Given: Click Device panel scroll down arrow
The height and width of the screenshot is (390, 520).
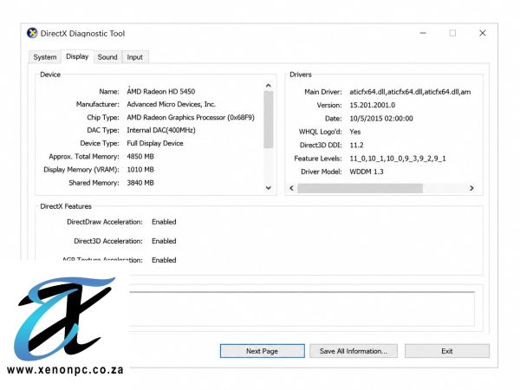Looking at the screenshot, I should pyautogui.click(x=269, y=188).
